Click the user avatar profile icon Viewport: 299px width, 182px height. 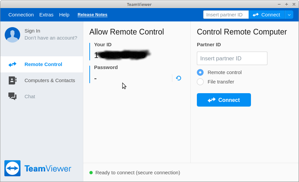click(12, 35)
